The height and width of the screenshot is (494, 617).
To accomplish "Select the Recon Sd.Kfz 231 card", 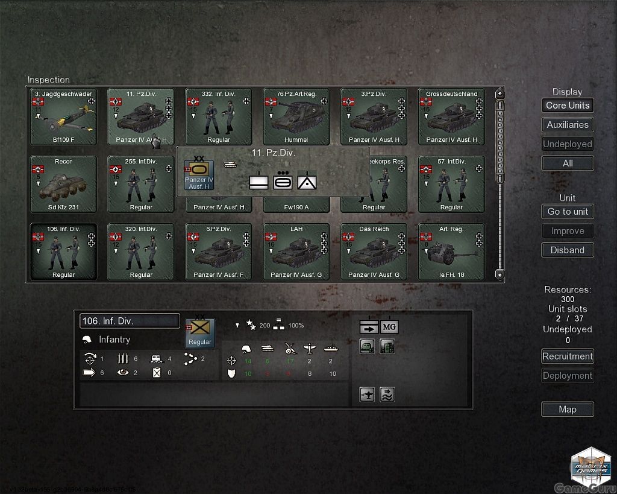I will (63, 184).
